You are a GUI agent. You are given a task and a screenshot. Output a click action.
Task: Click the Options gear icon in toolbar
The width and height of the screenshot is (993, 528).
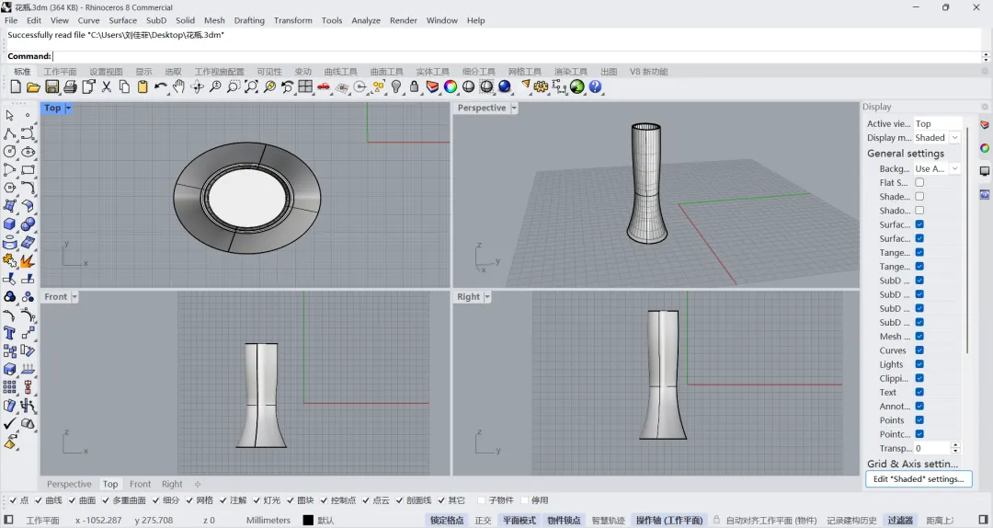point(541,86)
